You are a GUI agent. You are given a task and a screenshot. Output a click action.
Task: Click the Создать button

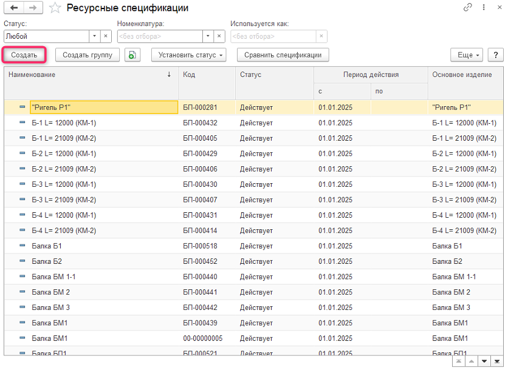24,55
